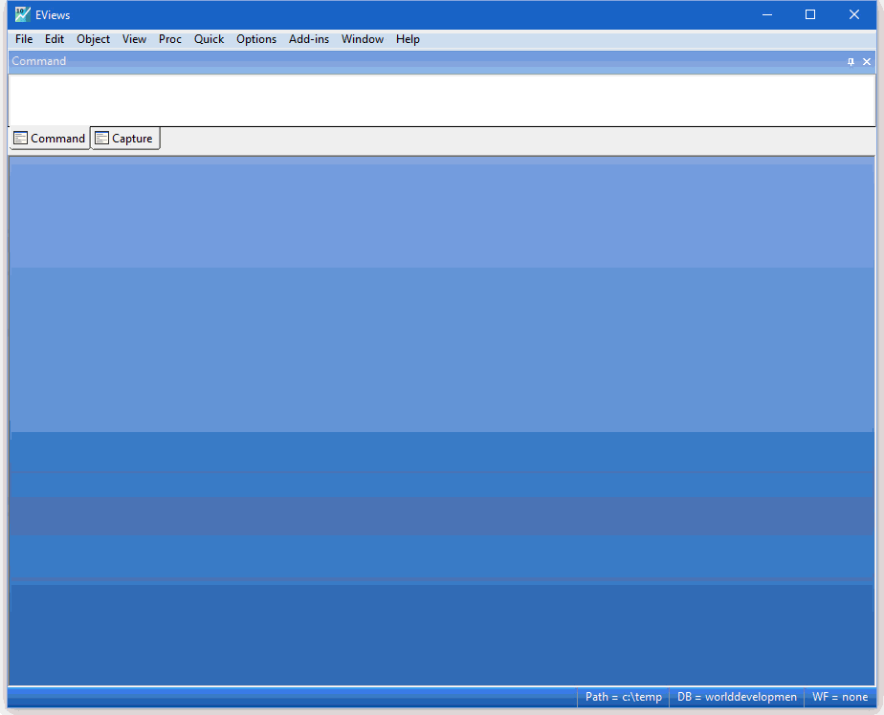Screen dimensions: 884x715
Task: Open the Options menu
Action: (256, 39)
